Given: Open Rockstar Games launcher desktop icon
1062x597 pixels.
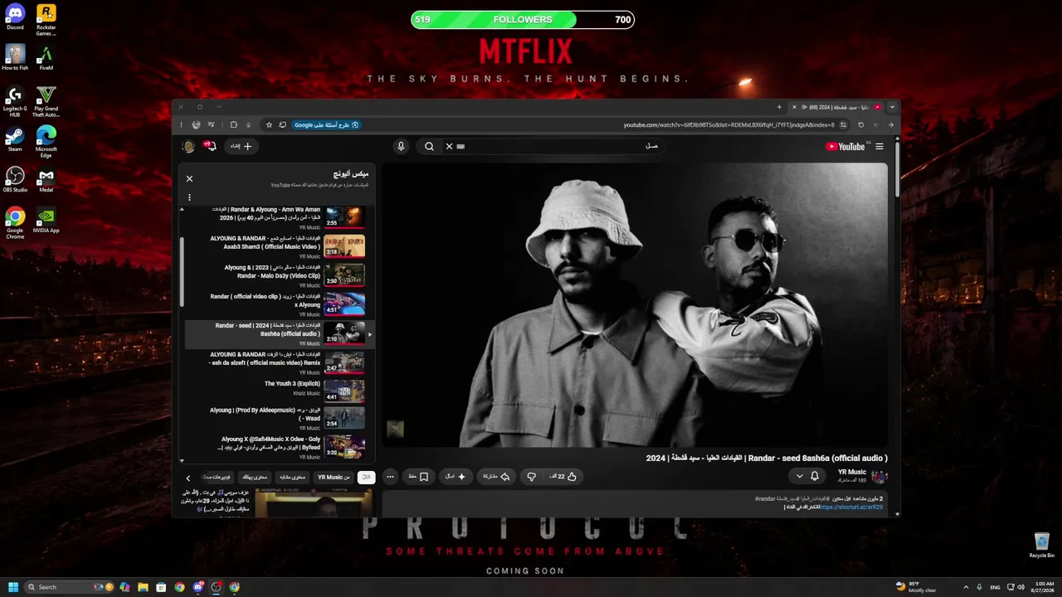Looking at the screenshot, I should 46,20.
